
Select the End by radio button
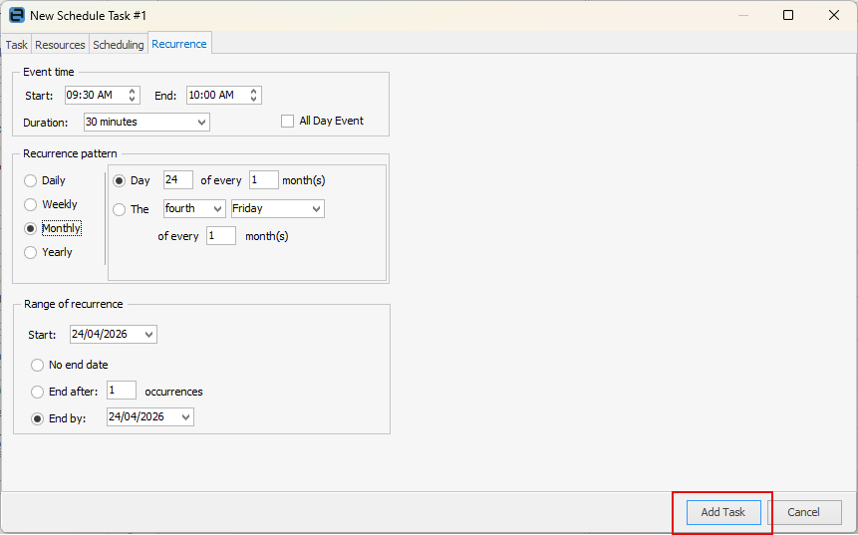[x=37, y=419]
